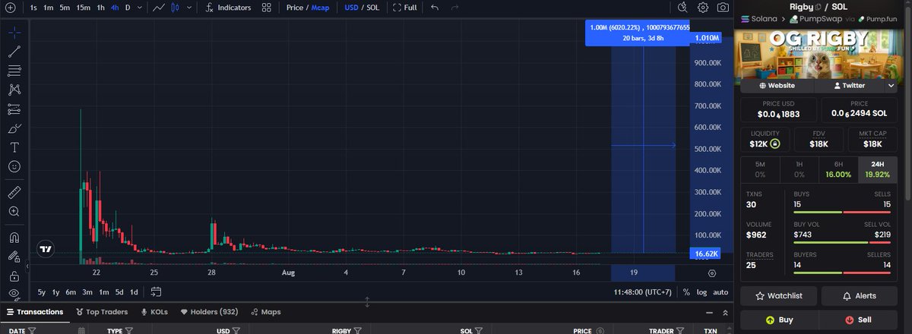Switch chart style to line
This screenshot has width=912, height=334.
(158, 8)
